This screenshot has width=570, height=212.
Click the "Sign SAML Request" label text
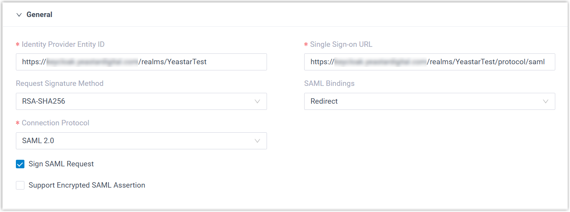(x=61, y=164)
